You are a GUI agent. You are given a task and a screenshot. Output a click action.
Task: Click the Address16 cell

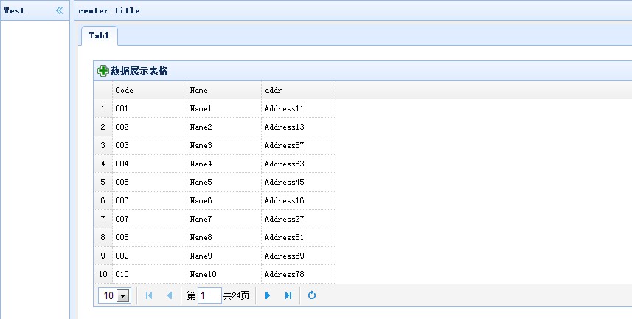point(299,200)
